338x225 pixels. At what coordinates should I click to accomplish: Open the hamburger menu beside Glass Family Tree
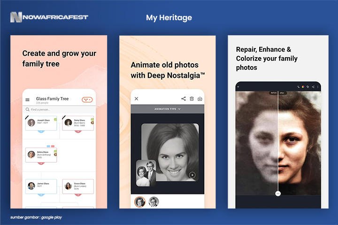click(27, 100)
